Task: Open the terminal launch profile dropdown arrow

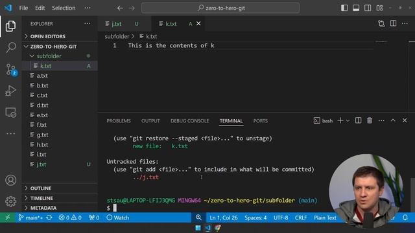Action: 348,121
